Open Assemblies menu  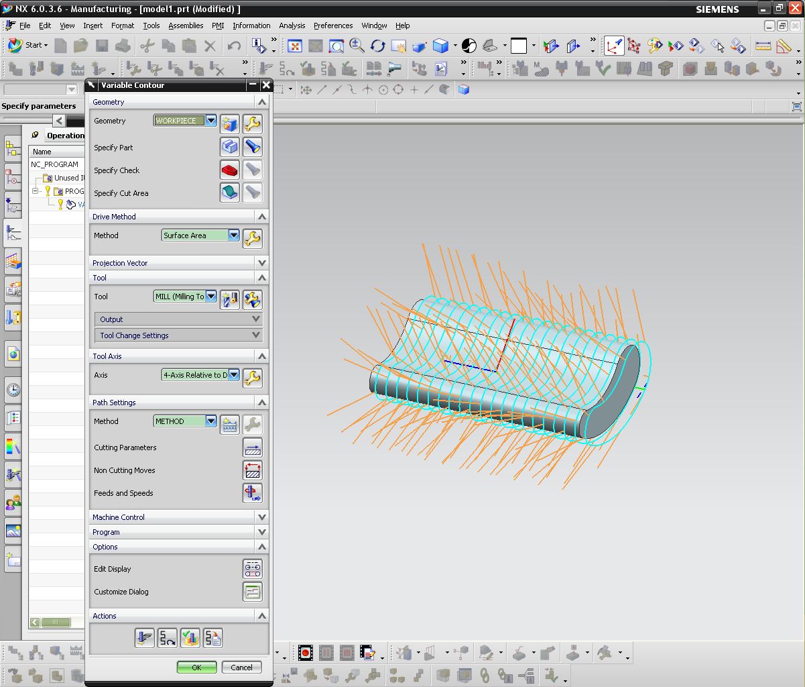[x=186, y=25]
